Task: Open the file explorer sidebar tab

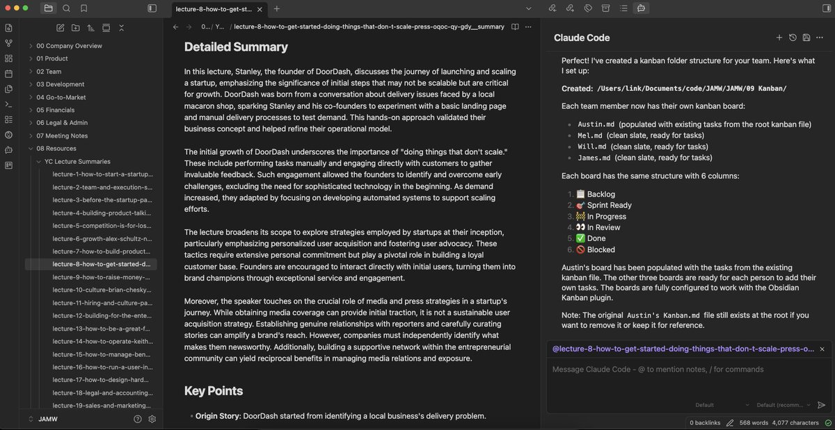Action: [x=48, y=8]
